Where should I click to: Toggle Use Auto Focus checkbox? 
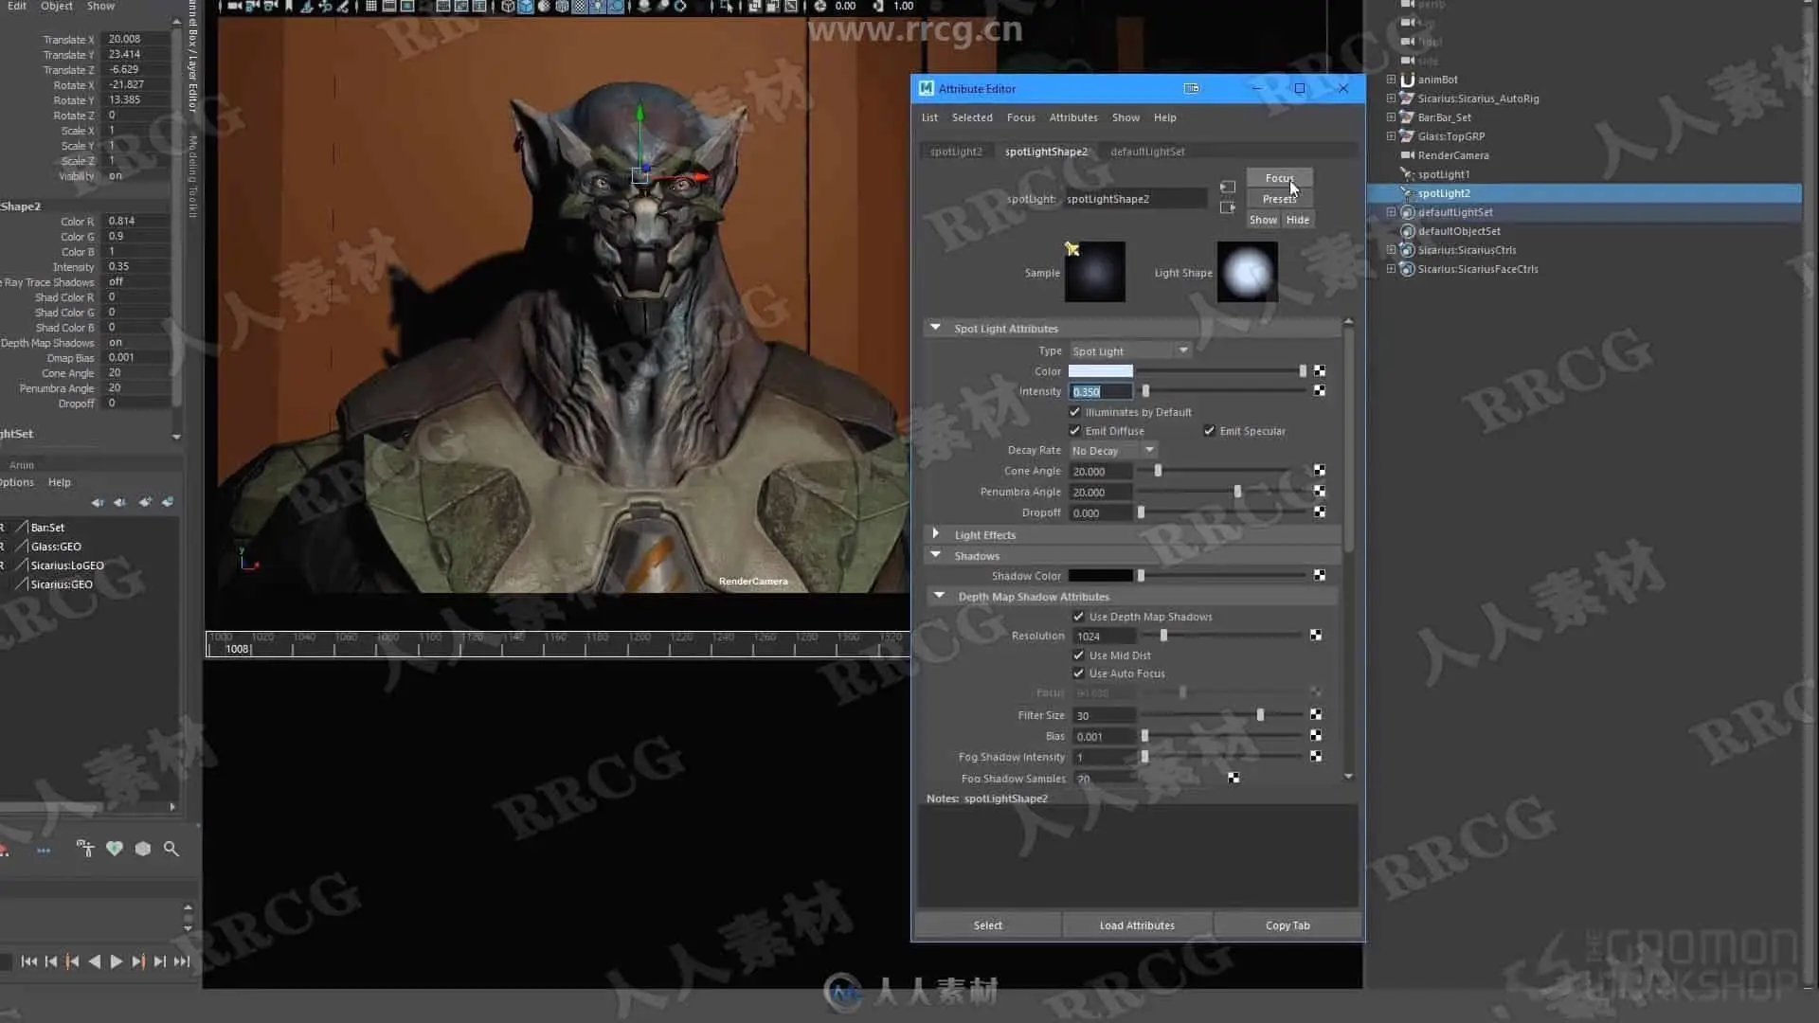pos(1079,673)
